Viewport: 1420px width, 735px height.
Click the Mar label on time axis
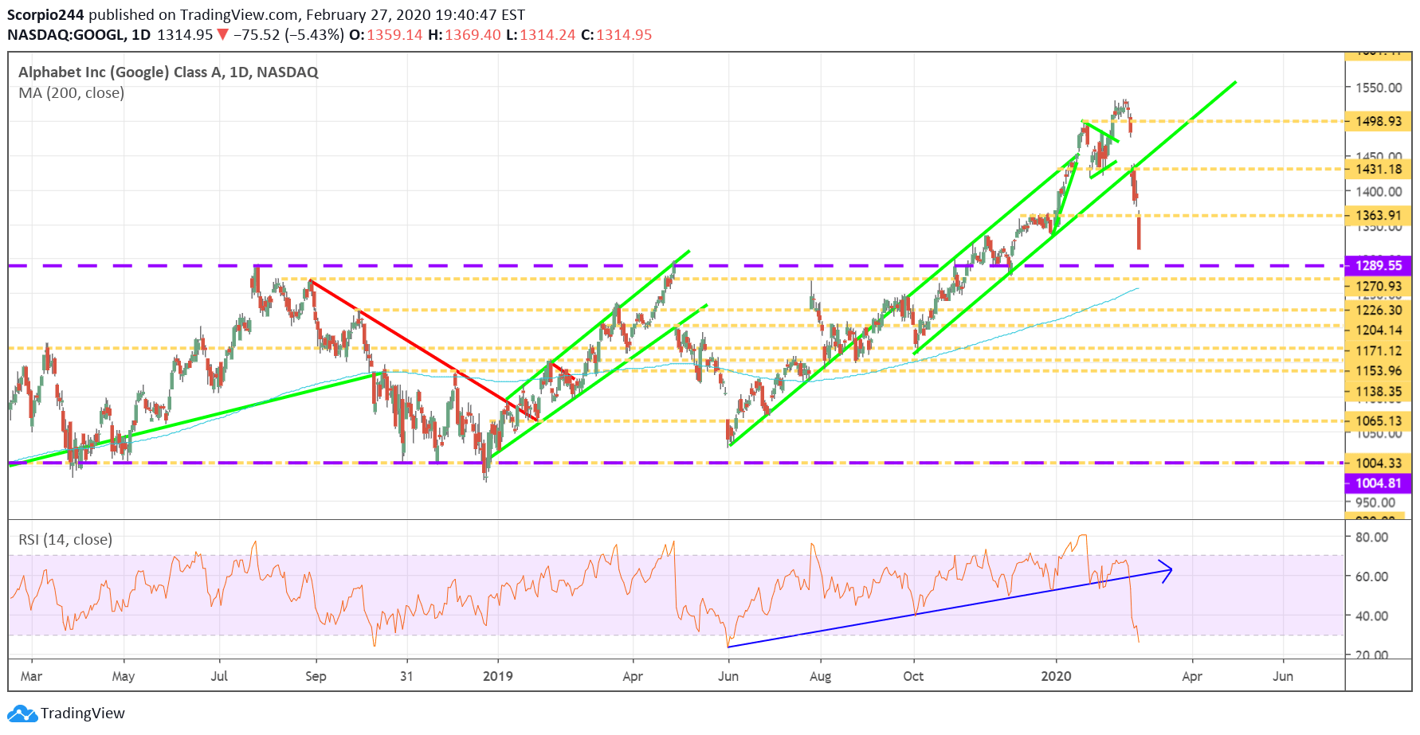(x=31, y=677)
